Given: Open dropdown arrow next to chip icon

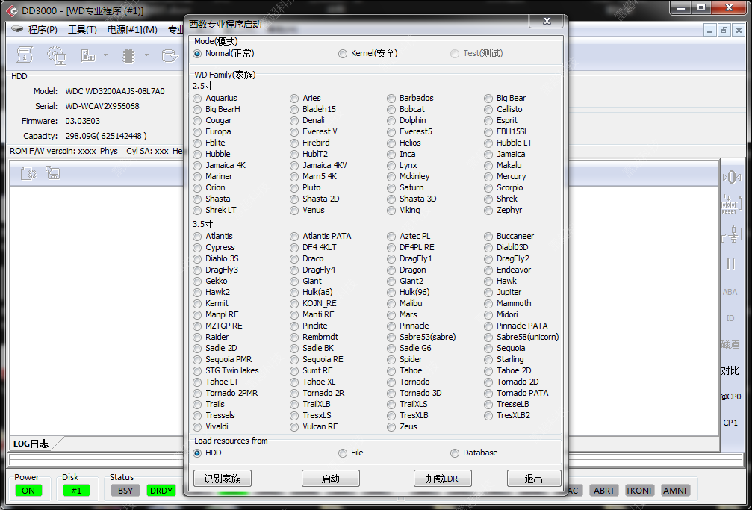Looking at the screenshot, I should click(146, 55).
